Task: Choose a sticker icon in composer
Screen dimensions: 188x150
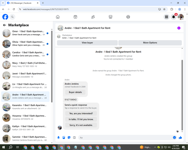Action: 69,138
